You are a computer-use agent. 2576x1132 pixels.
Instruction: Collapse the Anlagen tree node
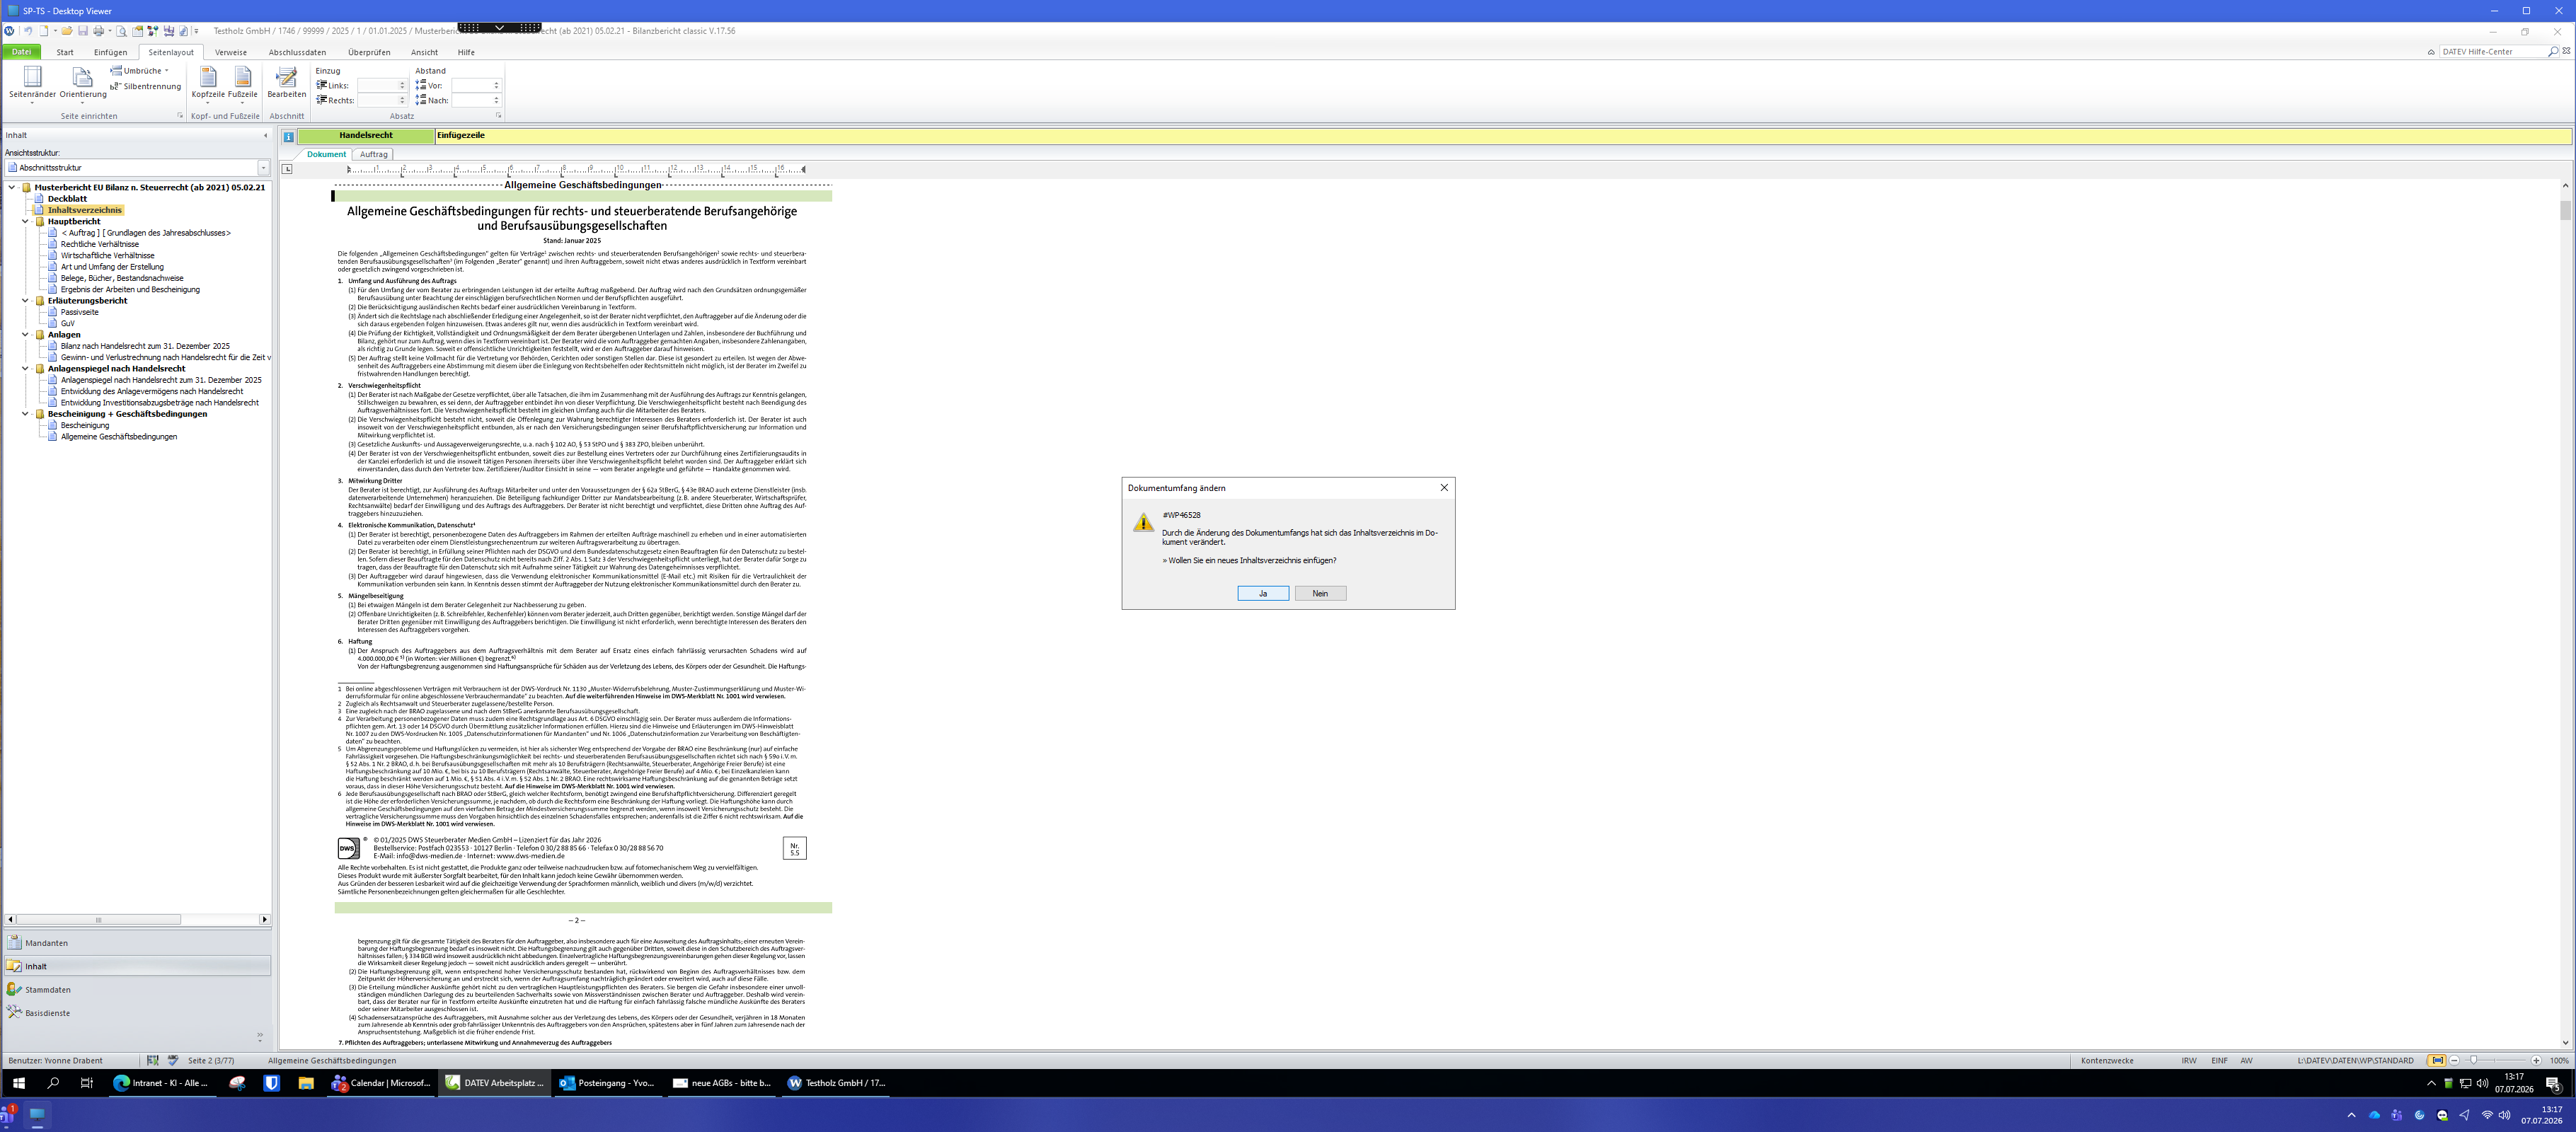[x=26, y=335]
